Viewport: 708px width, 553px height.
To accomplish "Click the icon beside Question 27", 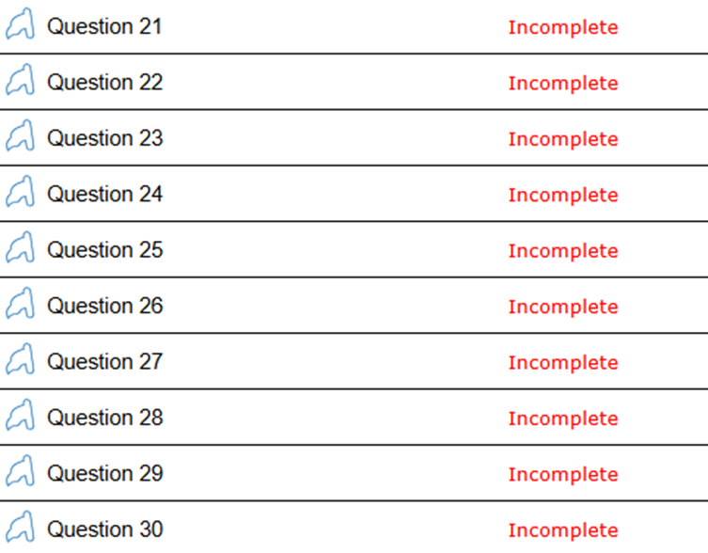I will pyautogui.click(x=20, y=362).
